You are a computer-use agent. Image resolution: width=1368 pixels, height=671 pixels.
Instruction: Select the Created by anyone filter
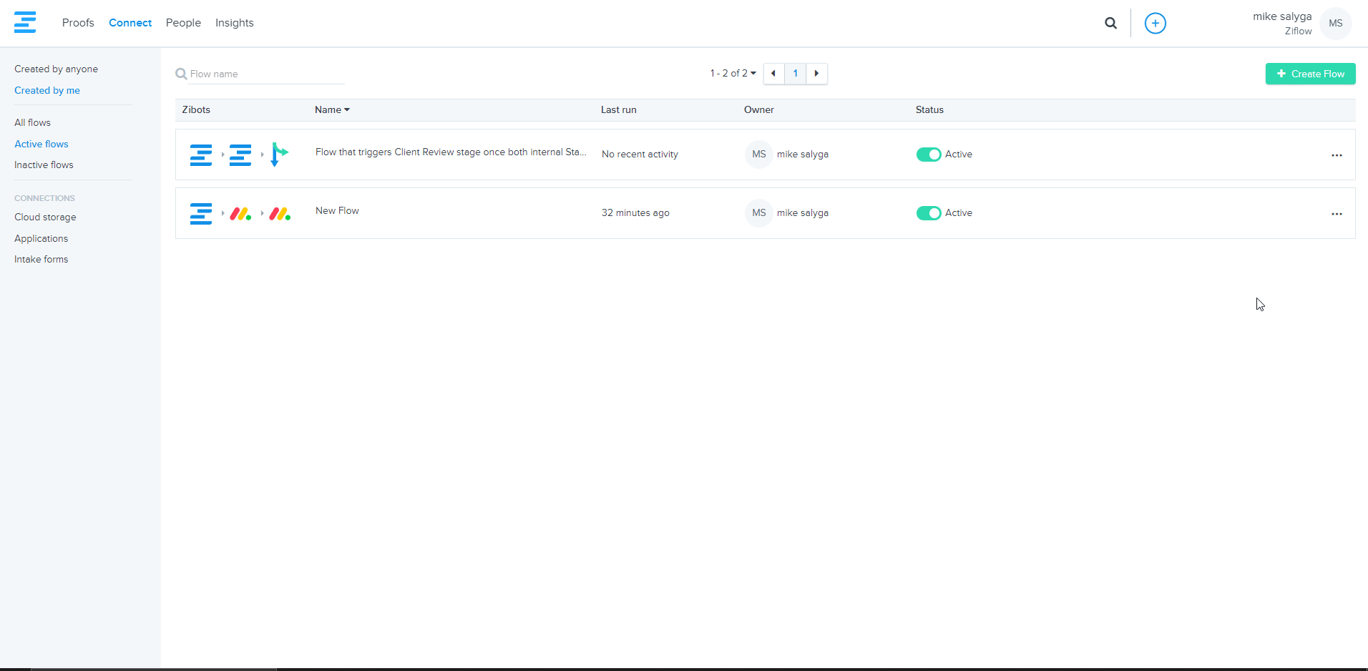(x=56, y=69)
